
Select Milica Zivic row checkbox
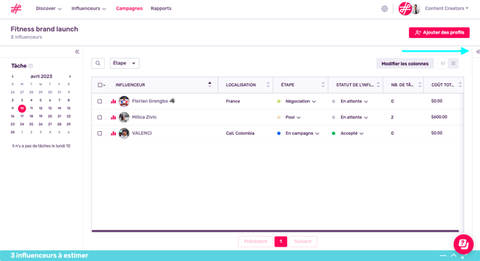pyautogui.click(x=100, y=118)
